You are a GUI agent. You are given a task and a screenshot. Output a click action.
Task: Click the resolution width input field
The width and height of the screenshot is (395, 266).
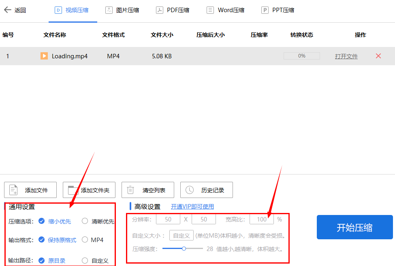pos(168,219)
